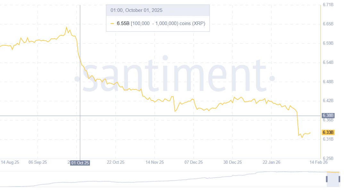Click the 22 Oct 25 date on the x-axis
Viewport: 344px width, 191px height.
click(115, 162)
